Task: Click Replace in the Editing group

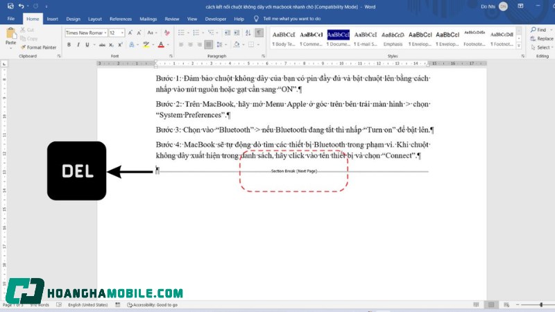Action: [545, 39]
